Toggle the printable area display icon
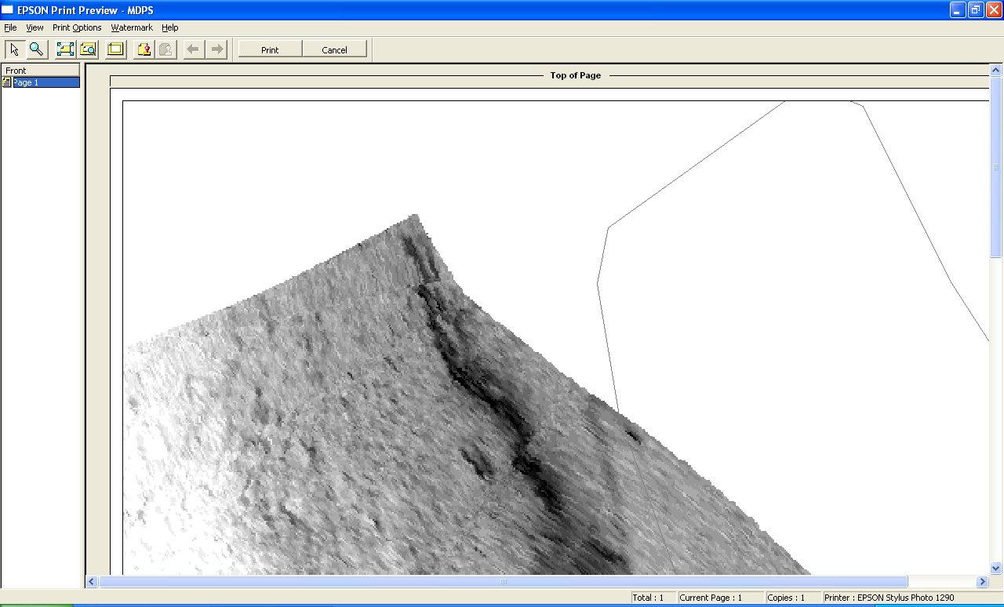The width and height of the screenshot is (1004, 607). click(115, 49)
